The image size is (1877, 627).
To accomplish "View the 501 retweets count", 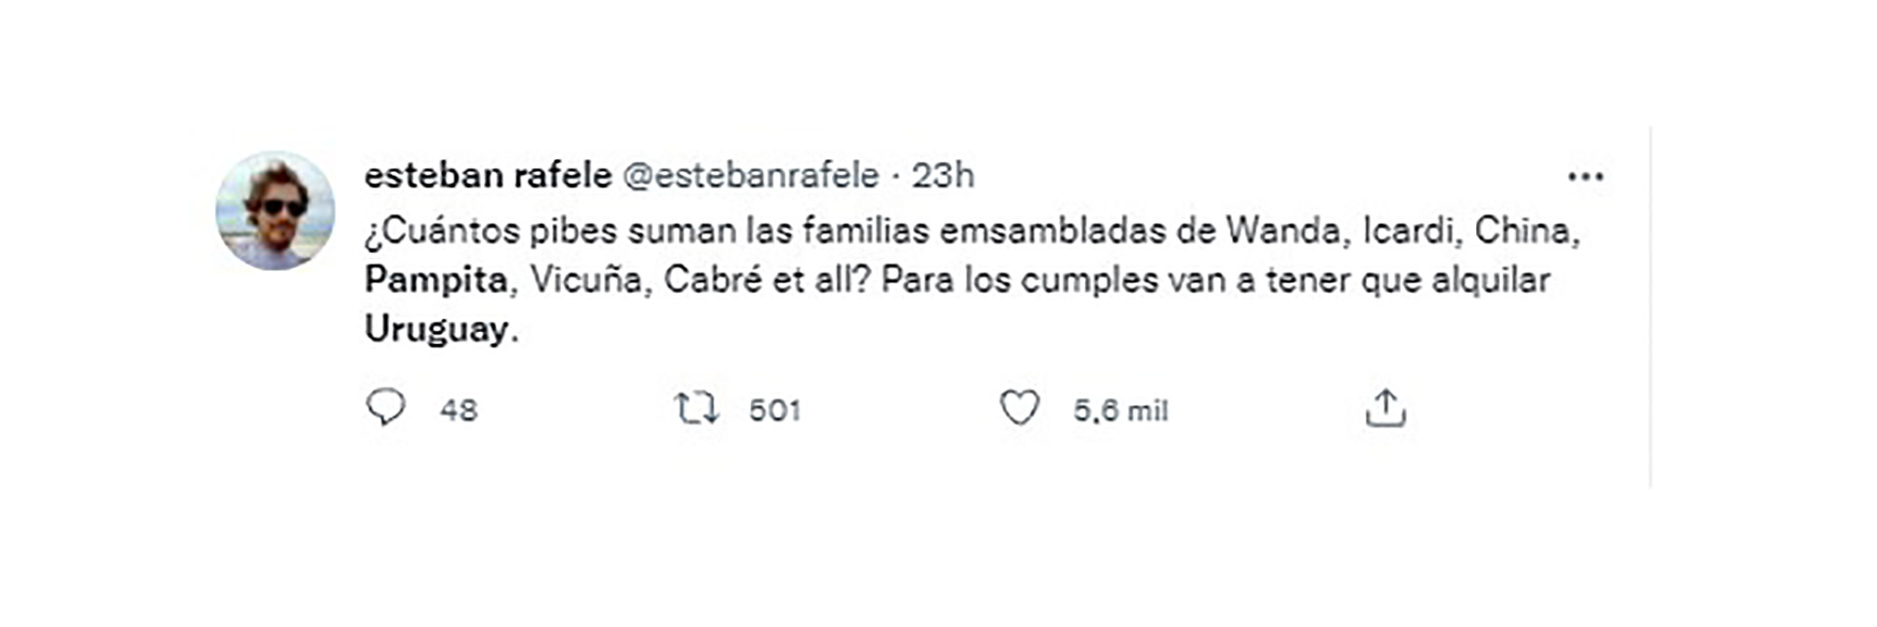I will [774, 410].
